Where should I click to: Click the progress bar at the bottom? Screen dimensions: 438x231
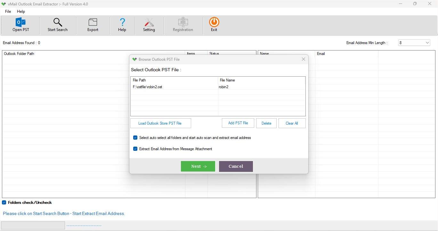33,225
